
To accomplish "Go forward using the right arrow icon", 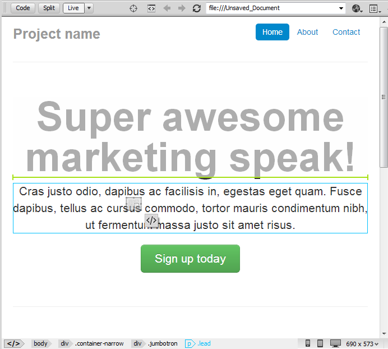I will tap(182, 8).
